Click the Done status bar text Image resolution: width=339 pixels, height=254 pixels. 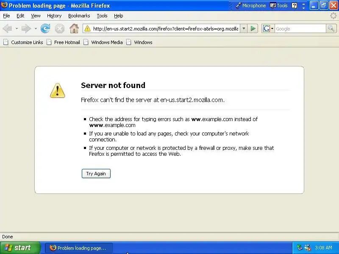point(8,237)
